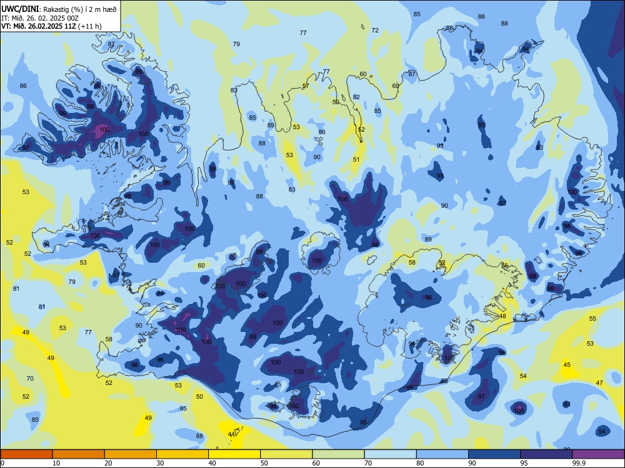Click the map value '82'
Screen dimensions: 625x468
click(356, 97)
